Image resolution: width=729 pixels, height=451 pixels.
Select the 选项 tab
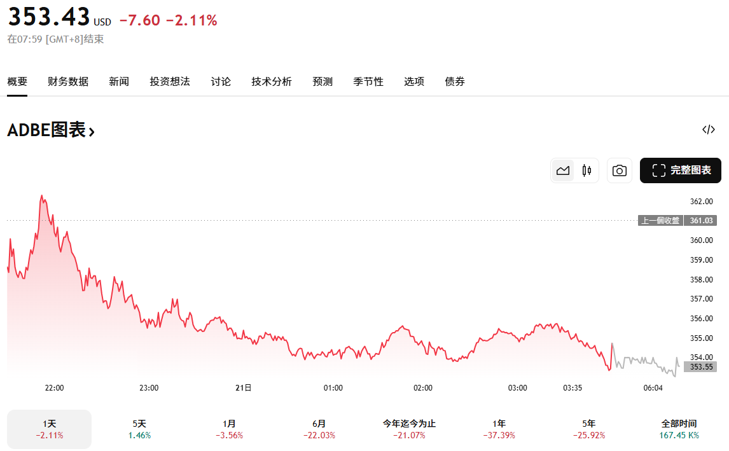[x=414, y=82]
